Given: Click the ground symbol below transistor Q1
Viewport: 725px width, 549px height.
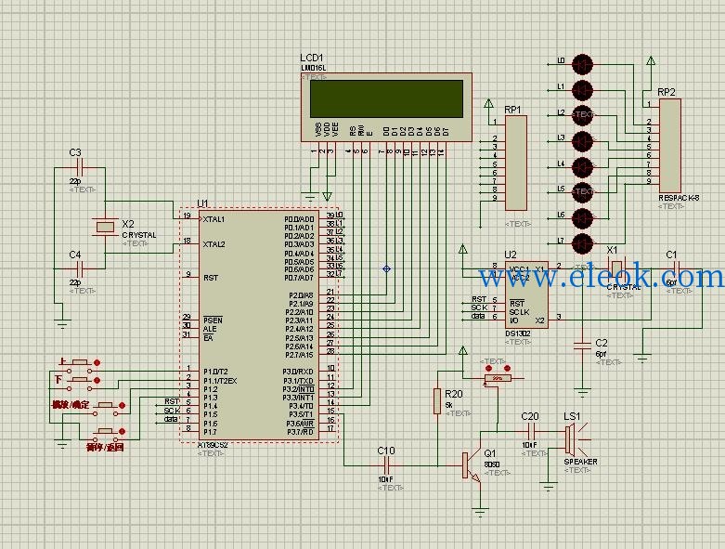Looking at the screenshot, I should (481, 513).
